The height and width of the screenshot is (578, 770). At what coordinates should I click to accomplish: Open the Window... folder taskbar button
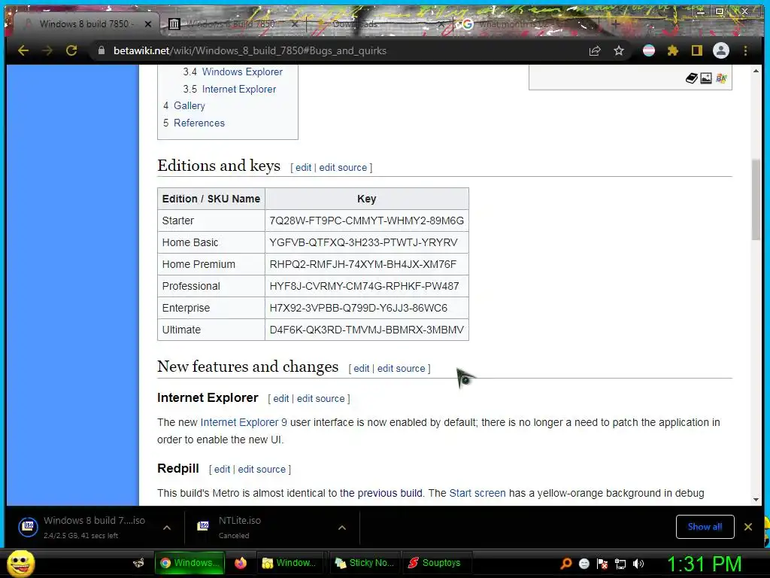290,563
